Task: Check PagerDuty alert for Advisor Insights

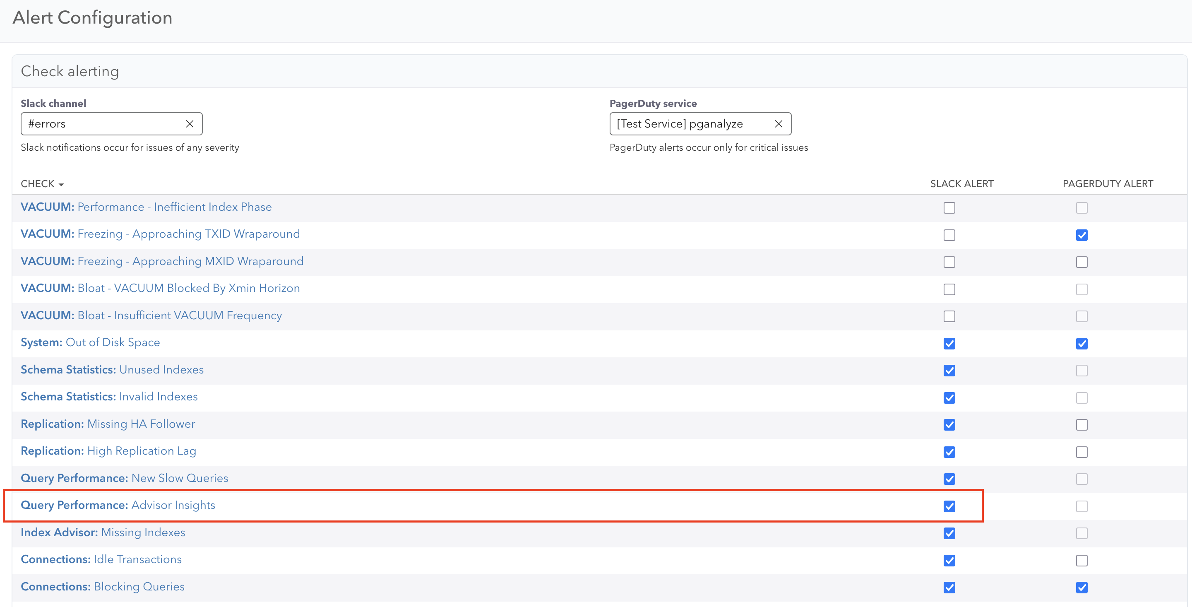Action: click(x=1082, y=506)
